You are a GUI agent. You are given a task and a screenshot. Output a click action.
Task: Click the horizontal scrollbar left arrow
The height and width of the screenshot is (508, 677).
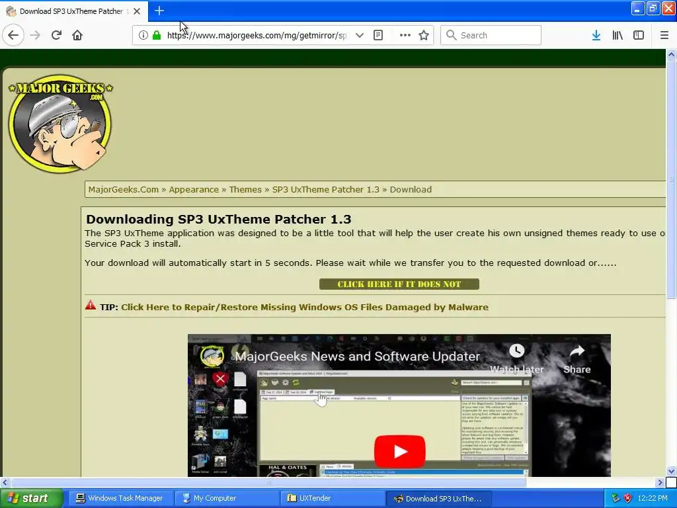click(x=5, y=482)
